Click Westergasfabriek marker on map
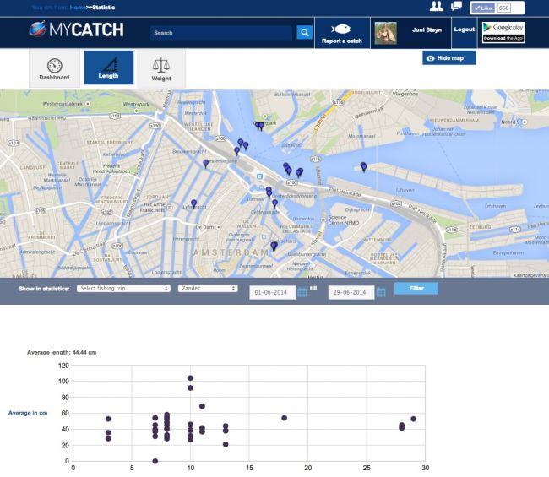 (x=88, y=104)
